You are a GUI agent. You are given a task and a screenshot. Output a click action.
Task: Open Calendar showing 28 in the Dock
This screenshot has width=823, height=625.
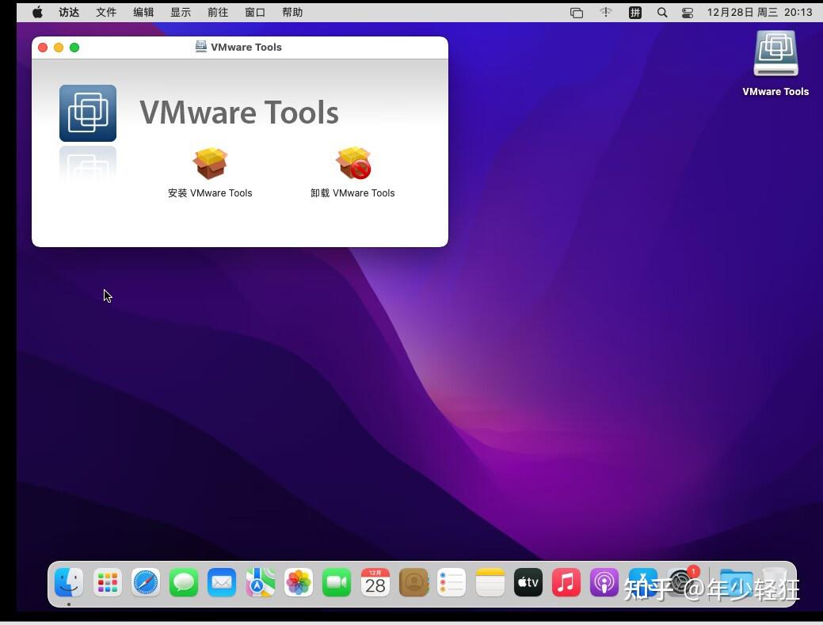(x=374, y=582)
